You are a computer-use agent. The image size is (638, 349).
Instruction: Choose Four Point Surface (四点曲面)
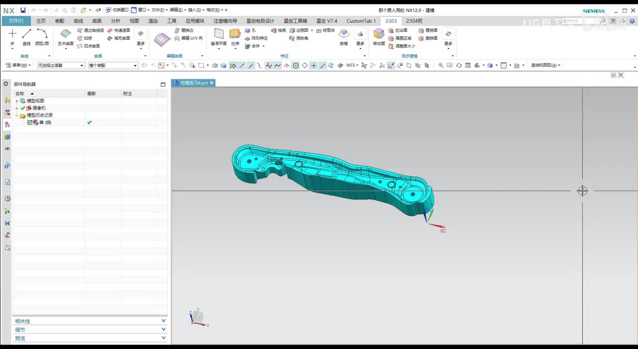pyautogui.click(x=88, y=46)
